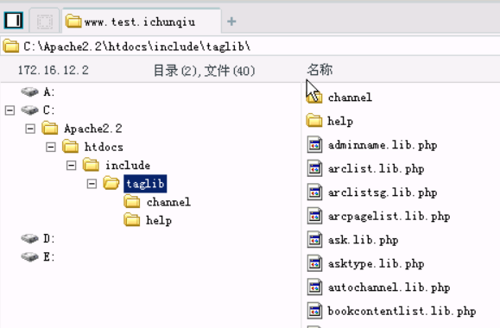
Task: Collapse the include tree node
Action: 71,166
